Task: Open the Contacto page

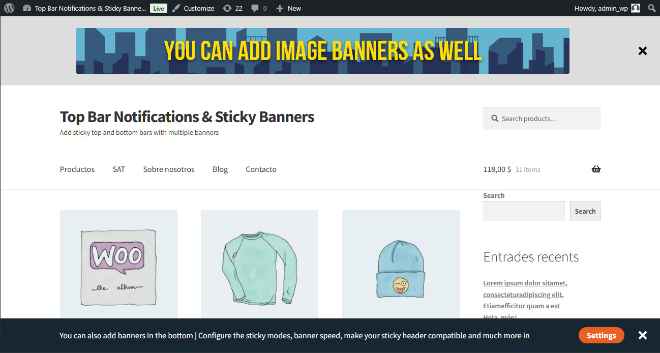Action: tap(261, 169)
